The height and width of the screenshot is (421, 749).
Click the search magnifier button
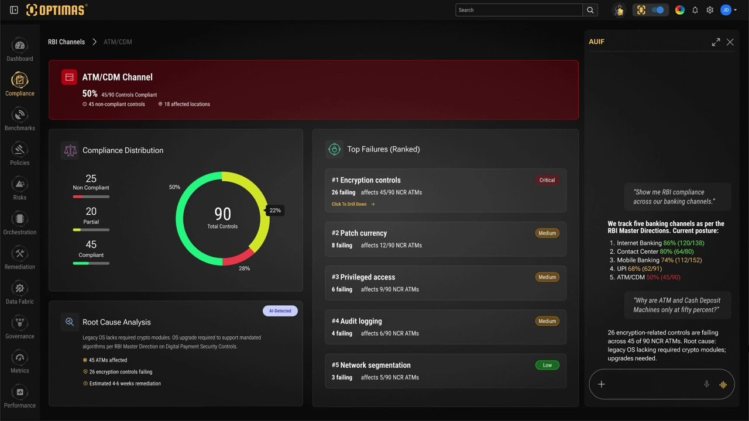pyautogui.click(x=590, y=10)
